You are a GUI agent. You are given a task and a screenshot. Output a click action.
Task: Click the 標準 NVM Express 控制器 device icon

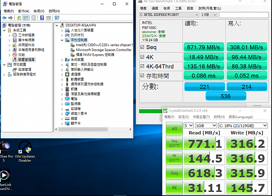(73, 55)
